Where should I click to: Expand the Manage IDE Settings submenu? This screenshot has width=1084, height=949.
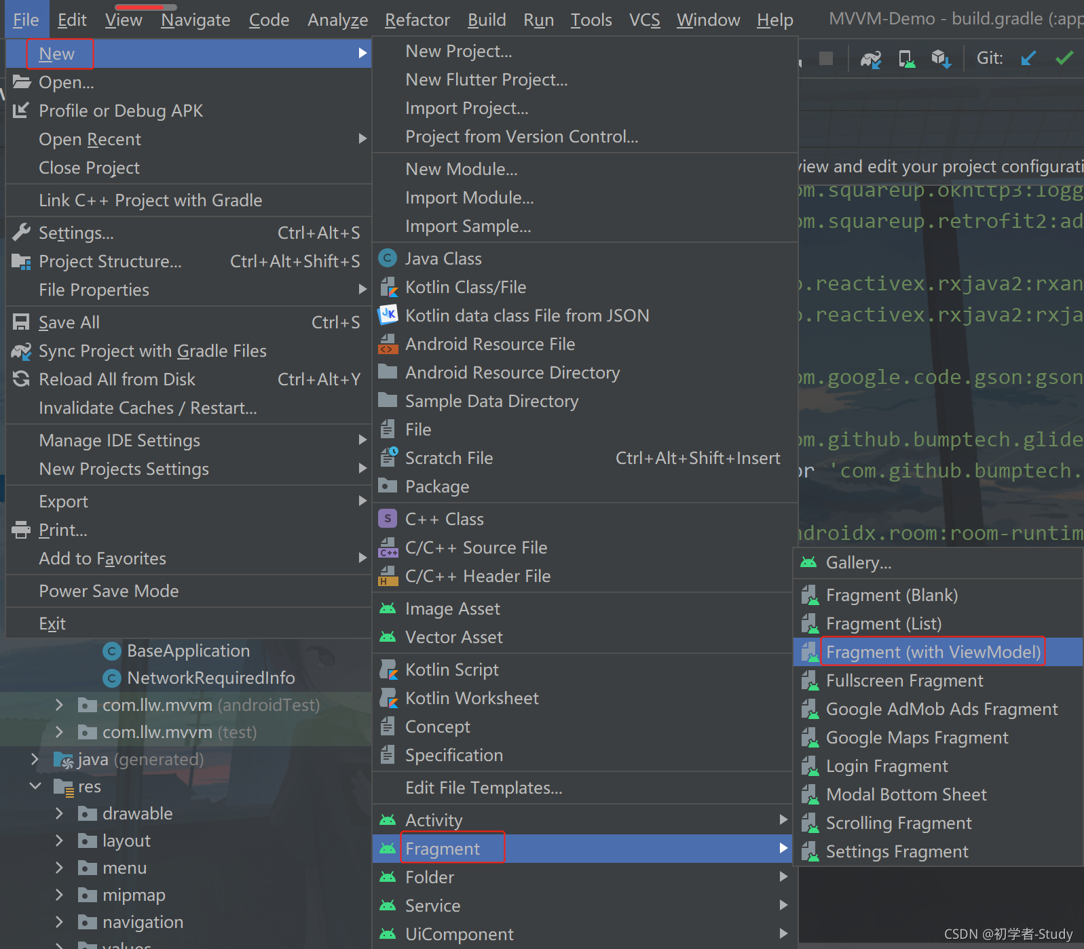pos(189,440)
